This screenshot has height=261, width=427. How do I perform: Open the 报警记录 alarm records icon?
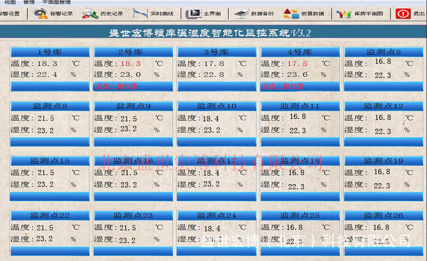coord(40,13)
